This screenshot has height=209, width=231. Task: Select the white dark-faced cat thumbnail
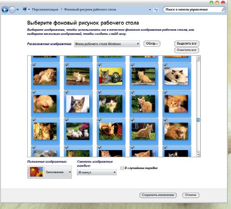pyautogui.click(x=176, y=76)
